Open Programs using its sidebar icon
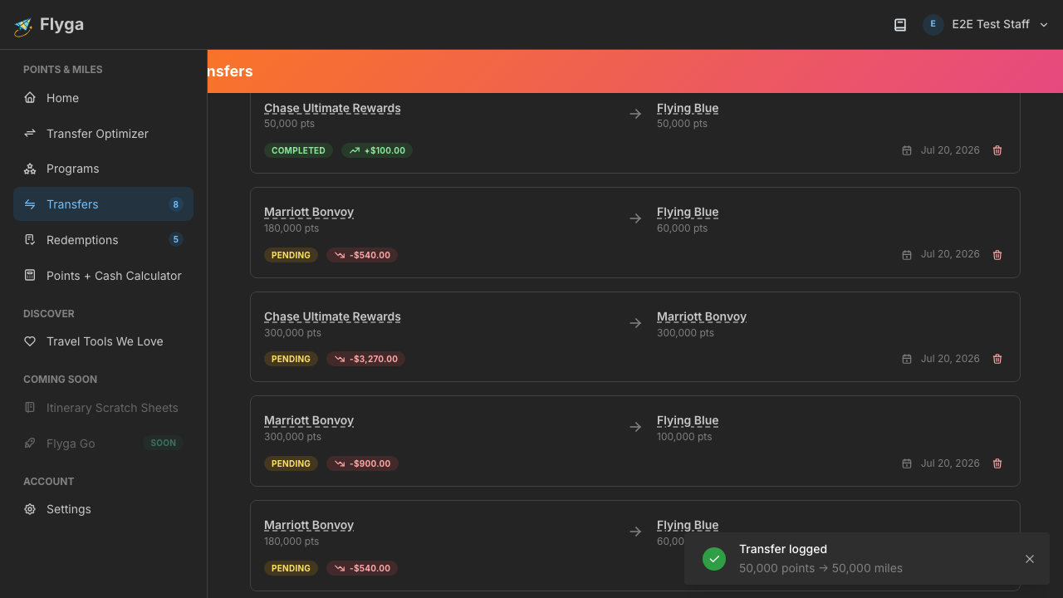This screenshot has height=598, width=1063. click(30, 169)
